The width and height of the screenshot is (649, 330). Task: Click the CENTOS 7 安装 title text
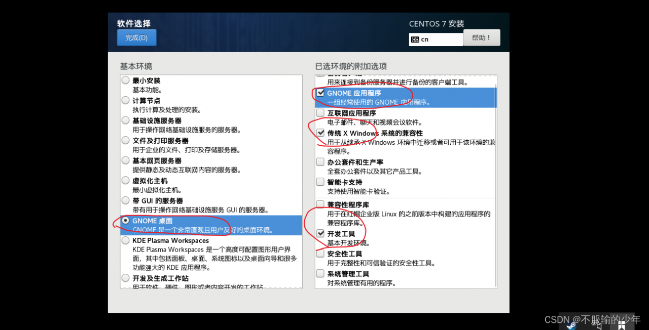point(437,24)
